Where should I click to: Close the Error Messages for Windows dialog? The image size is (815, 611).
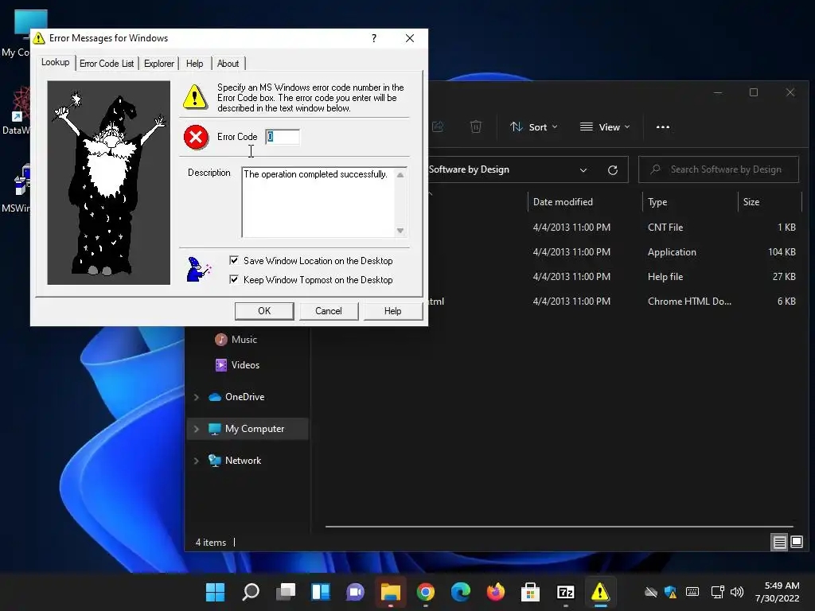(410, 38)
